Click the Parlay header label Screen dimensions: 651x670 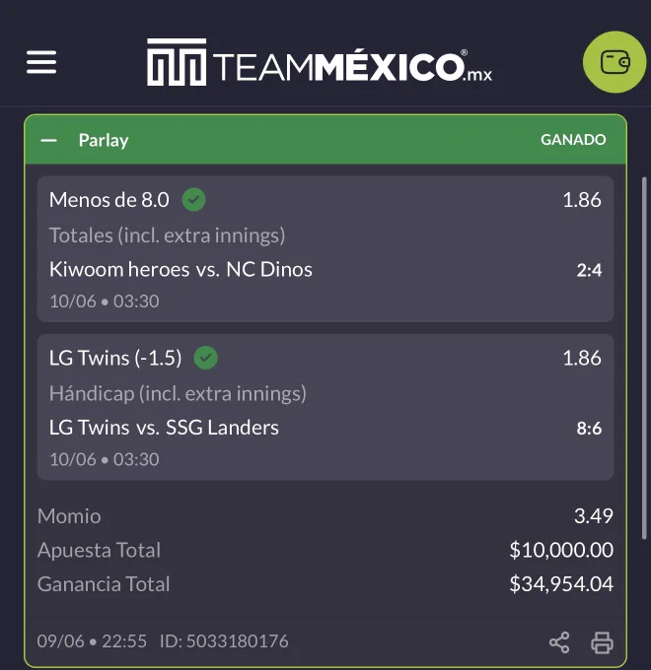point(104,140)
